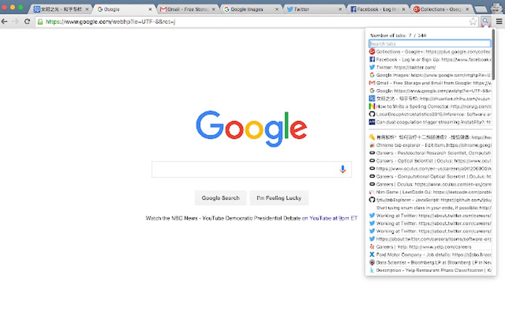Click the Yelp favicon beside Careers | Yelp entry
This screenshot has width=505, height=316.
pos(373,246)
